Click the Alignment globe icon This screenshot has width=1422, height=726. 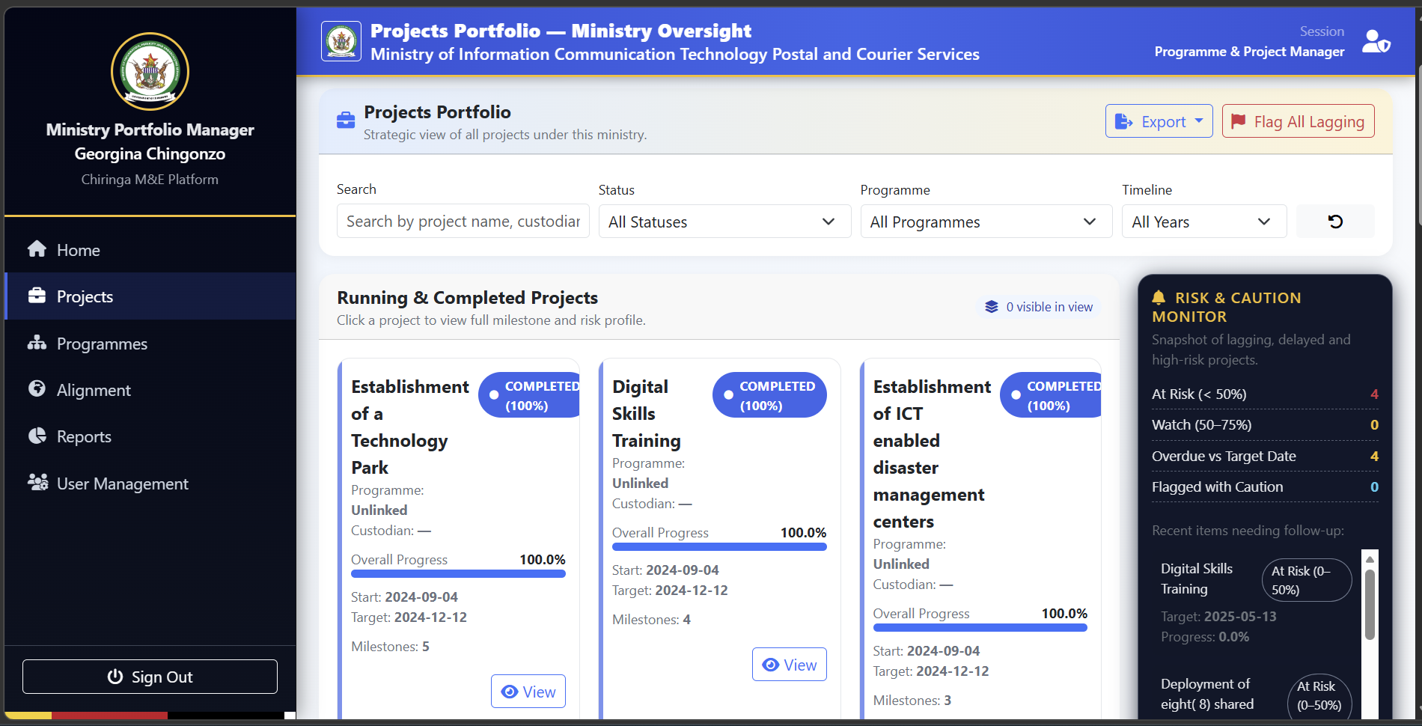37,389
